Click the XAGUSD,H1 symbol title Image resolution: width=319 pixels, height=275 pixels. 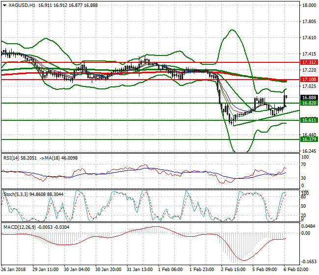20,4
